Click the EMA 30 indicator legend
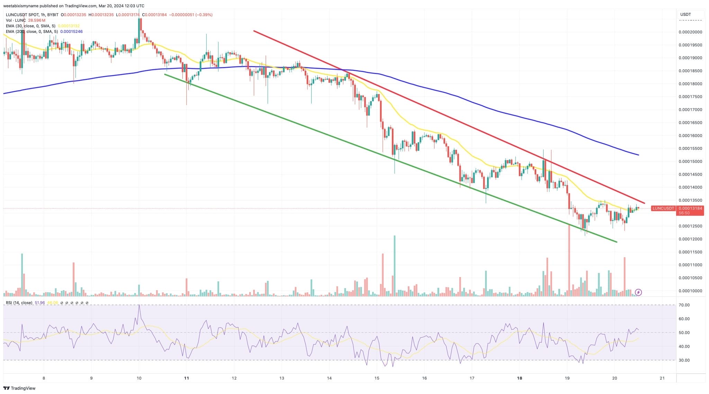The height and width of the screenshot is (394, 709). (30, 26)
